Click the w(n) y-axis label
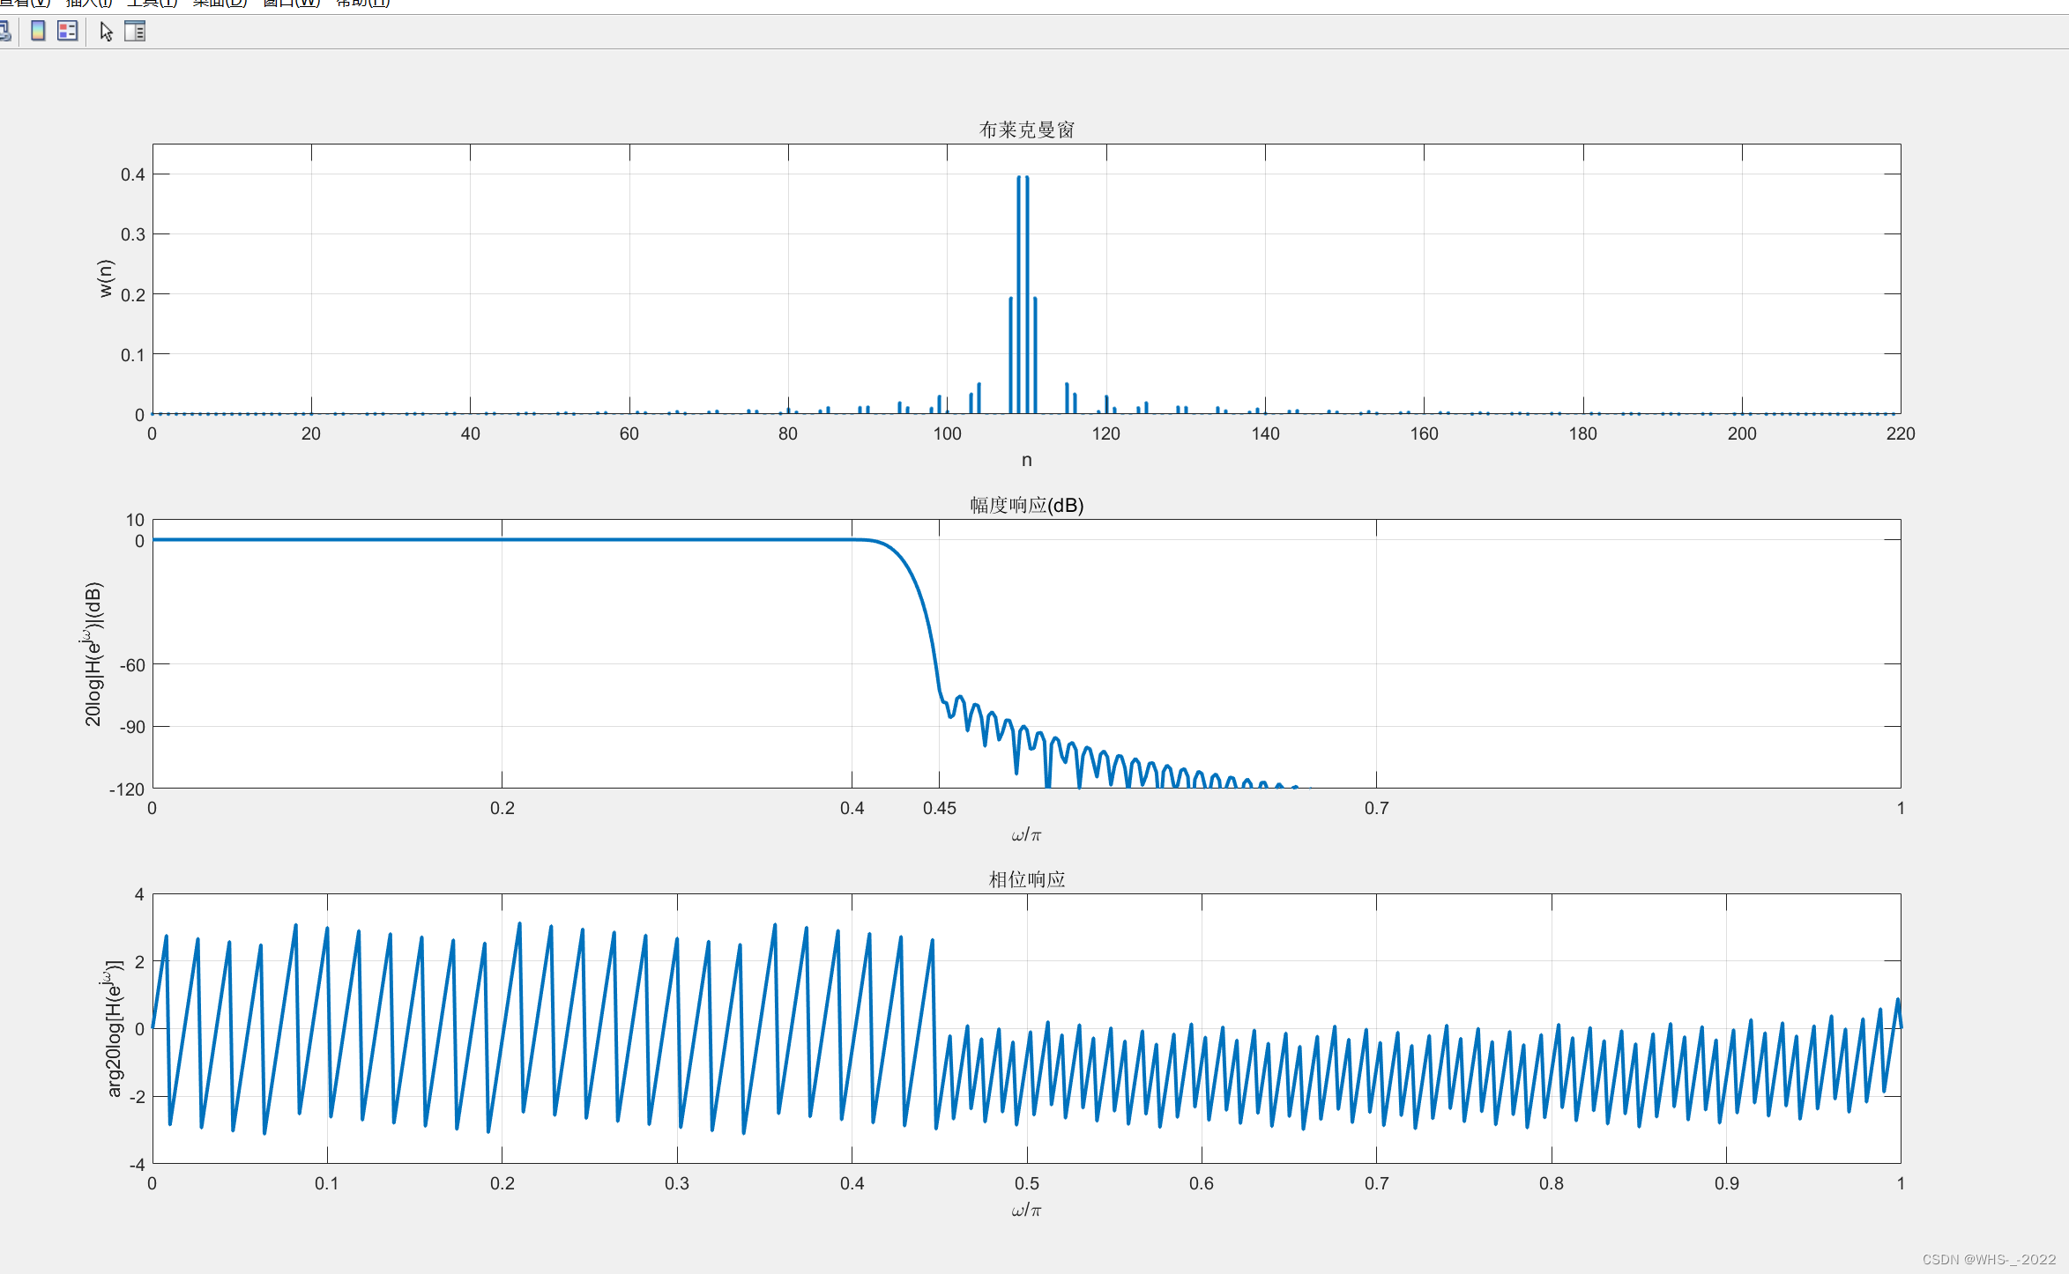The width and height of the screenshot is (2069, 1274). click(106, 278)
